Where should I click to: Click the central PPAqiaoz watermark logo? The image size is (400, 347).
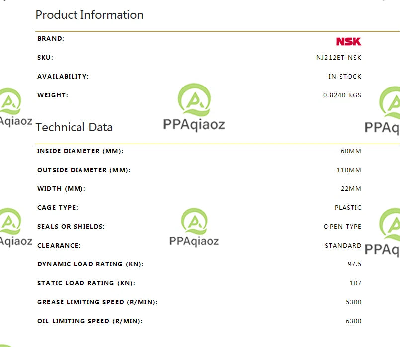tap(194, 107)
